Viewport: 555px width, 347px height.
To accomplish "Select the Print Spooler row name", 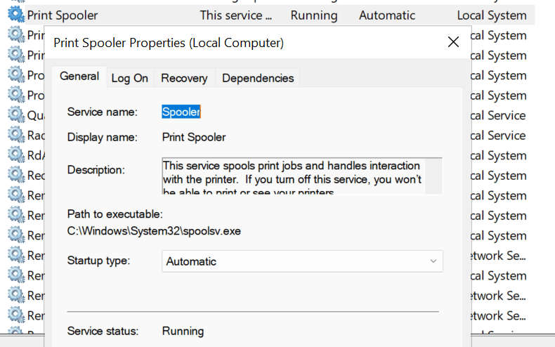I will point(63,15).
